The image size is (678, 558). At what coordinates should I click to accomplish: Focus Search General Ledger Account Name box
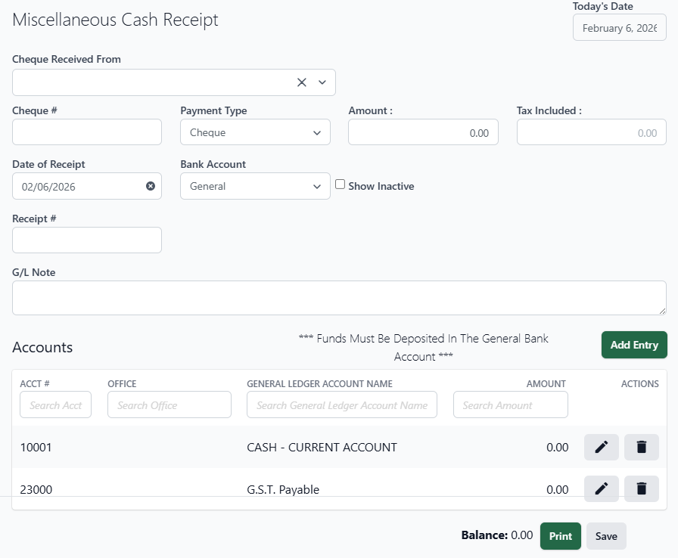coord(342,405)
